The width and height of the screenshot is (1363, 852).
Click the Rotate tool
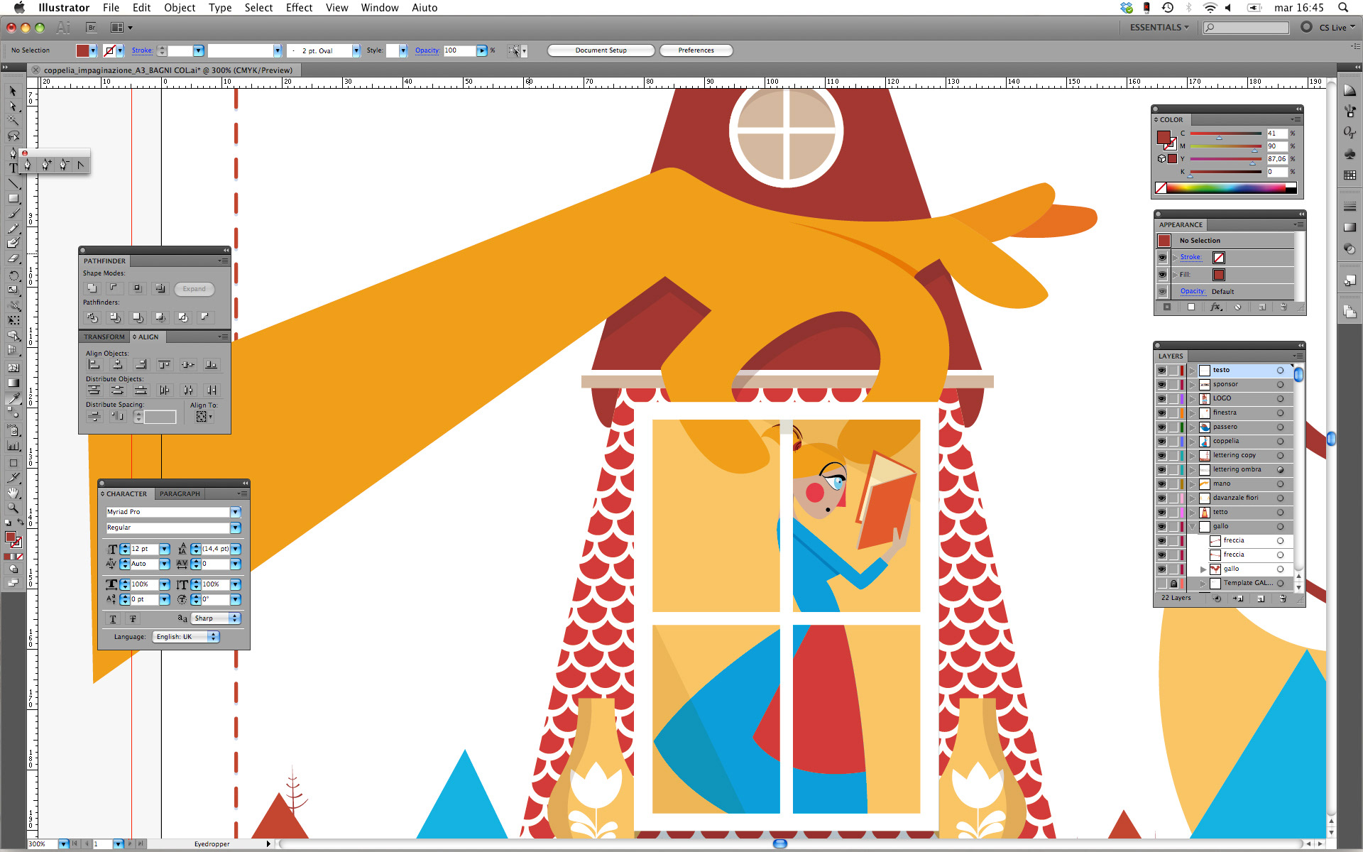pos(13,275)
